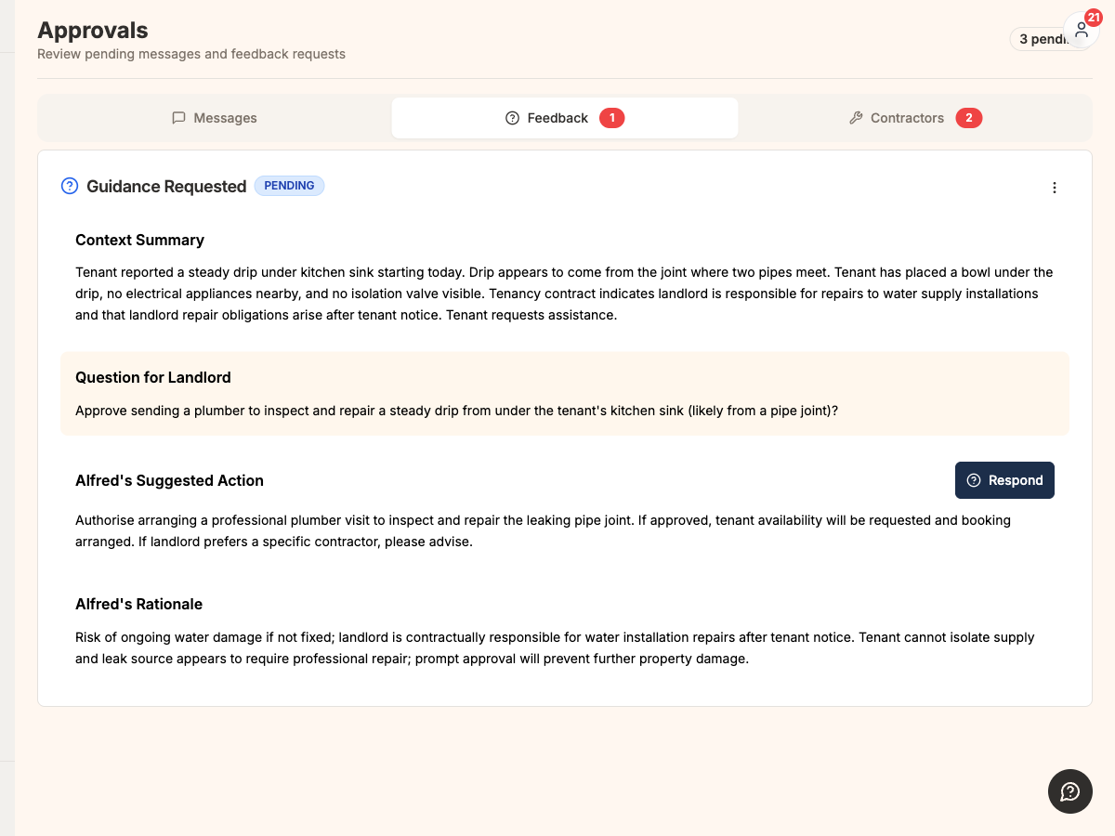Image resolution: width=1115 pixels, height=836 pixels.
Task: Click the Approvals page title
Action: point(92,30)
